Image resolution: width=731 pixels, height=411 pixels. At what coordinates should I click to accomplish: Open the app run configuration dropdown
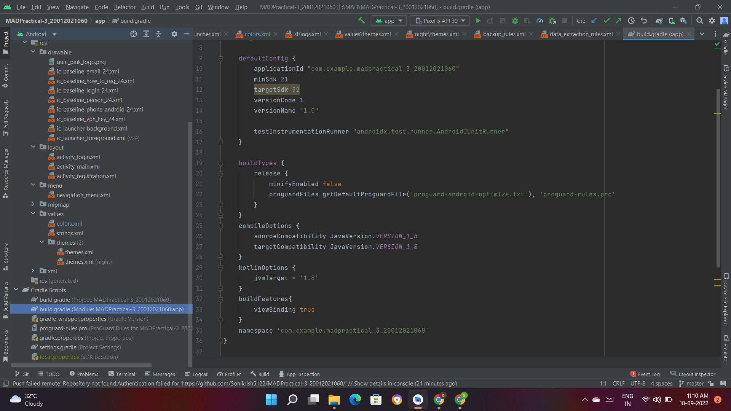[389, 21]
